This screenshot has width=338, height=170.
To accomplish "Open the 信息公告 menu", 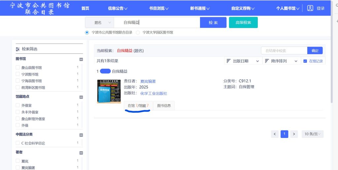I will (118, 9).
